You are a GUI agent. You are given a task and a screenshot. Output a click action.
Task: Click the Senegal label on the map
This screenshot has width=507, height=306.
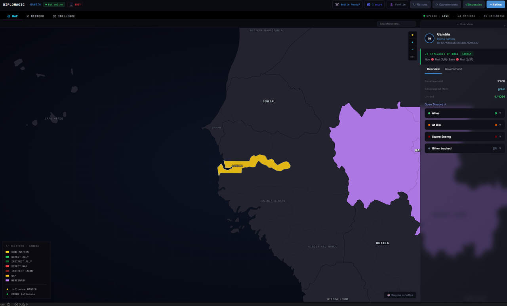coord(269,101)
